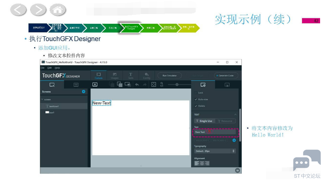Select textArea1 in the screen tree
This screenshot has height=182, width=324.
pyautogui.click(x=64, y=106)
